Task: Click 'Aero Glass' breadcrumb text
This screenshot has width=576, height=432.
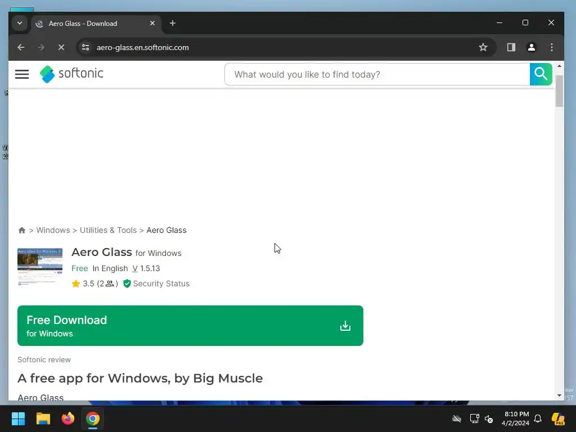Action: pos(166,230)
